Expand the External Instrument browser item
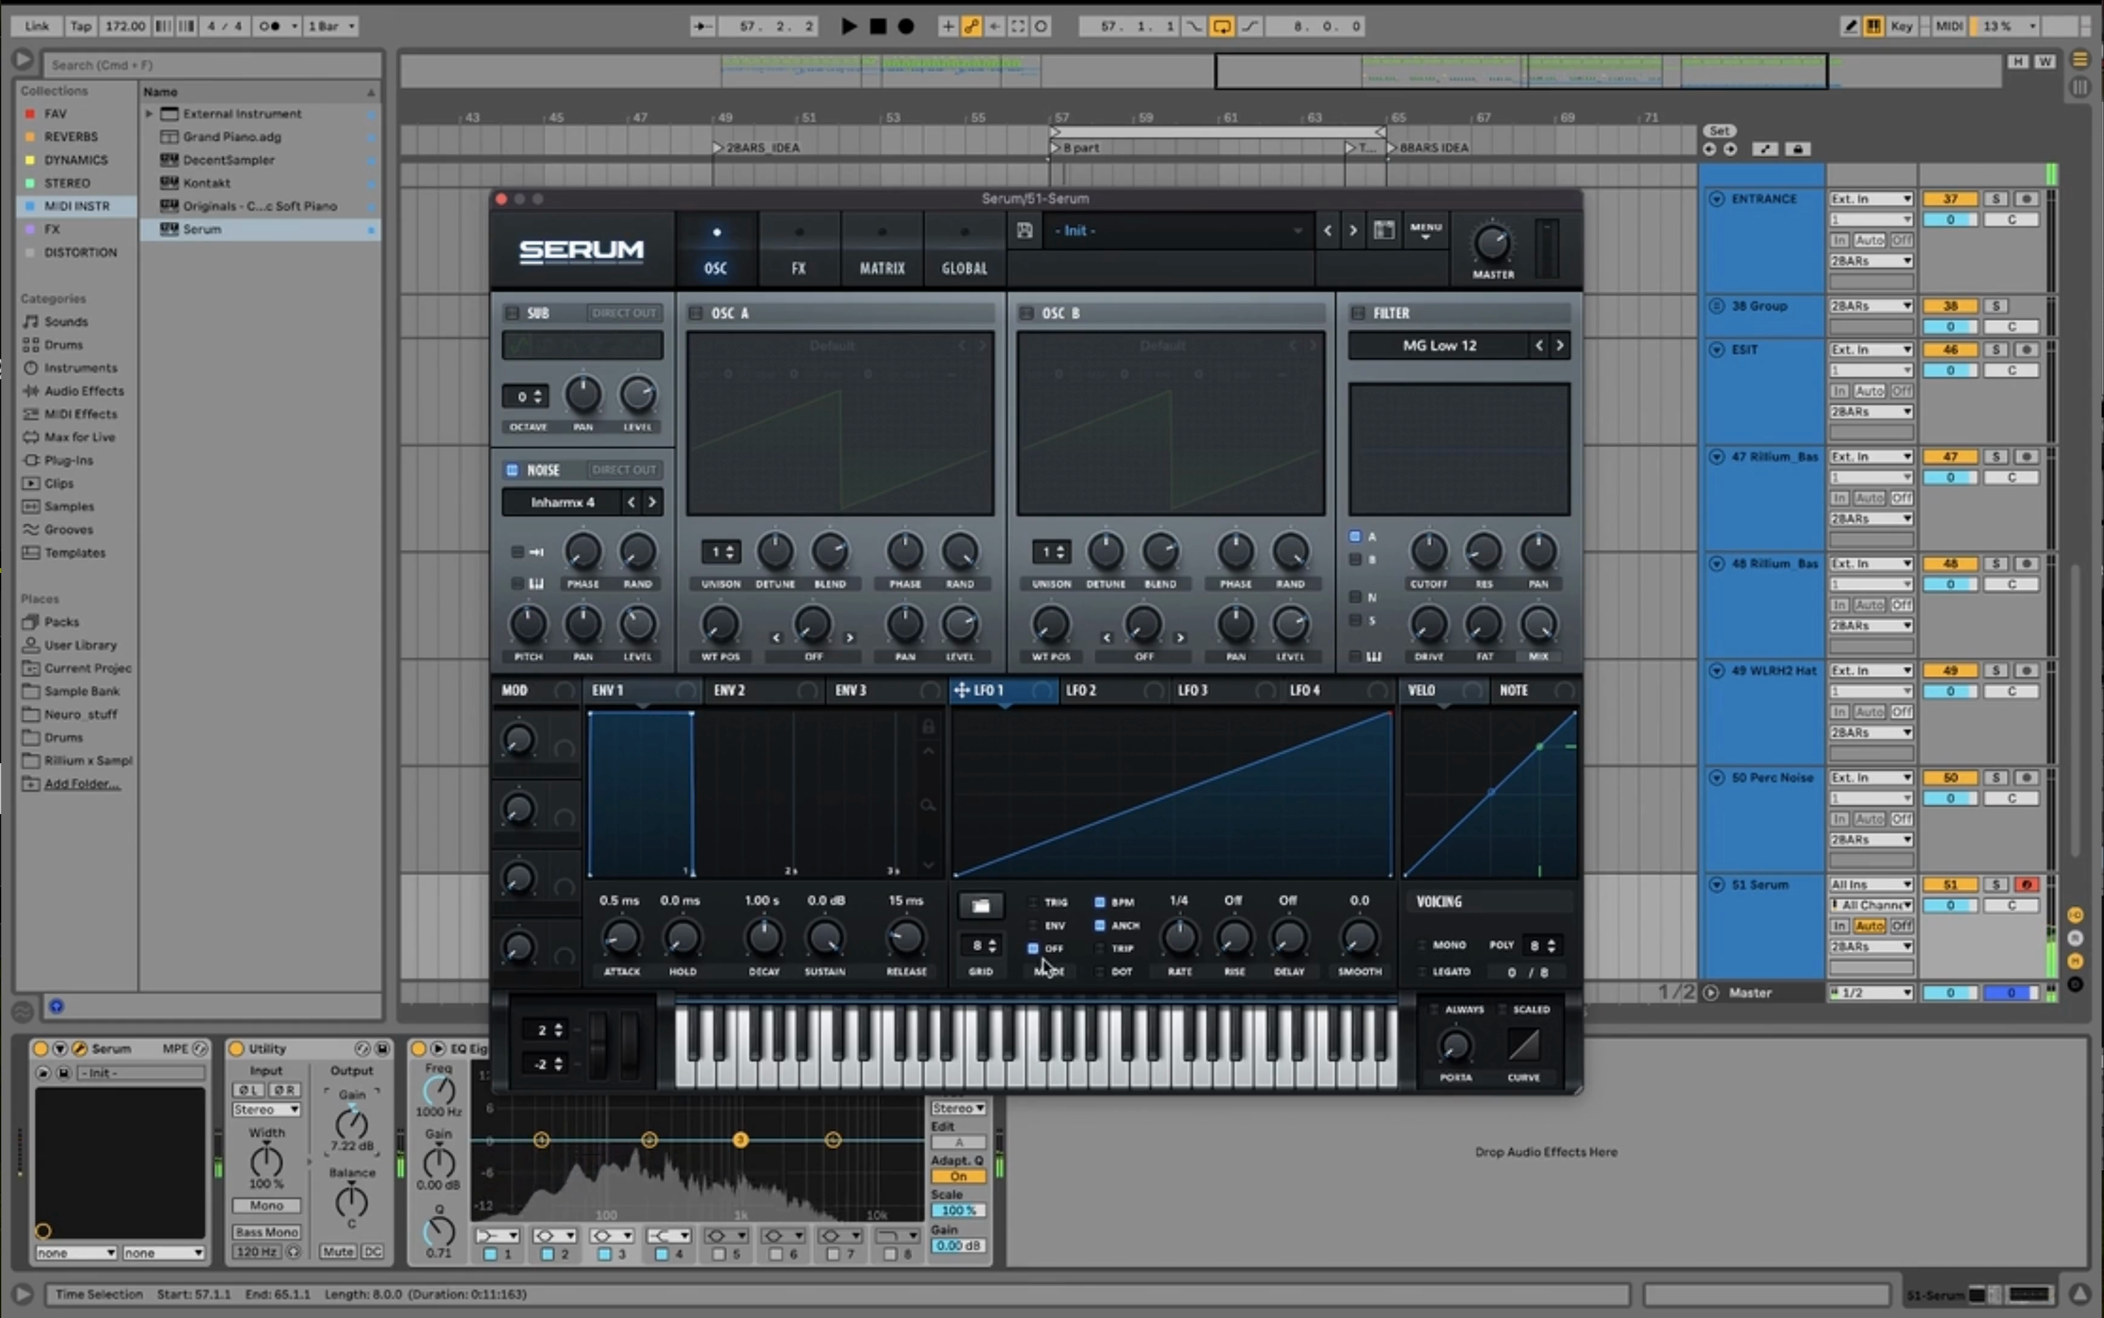This screenshot has width=2104, height=1318. (x=149, y=114)
